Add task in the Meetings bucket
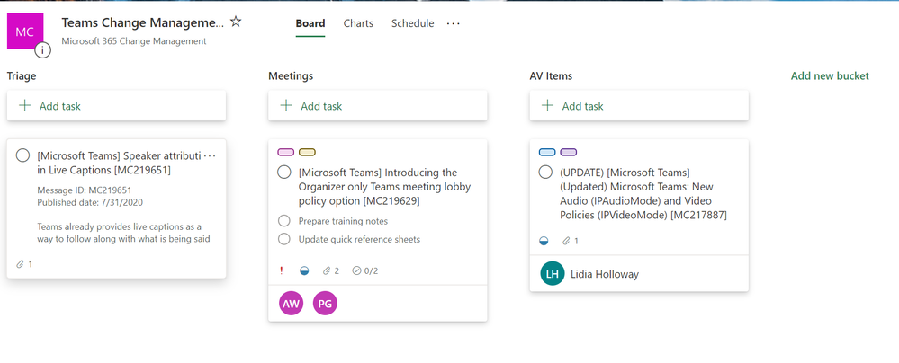Screen dimensions: 899x363 click(378, 105)
